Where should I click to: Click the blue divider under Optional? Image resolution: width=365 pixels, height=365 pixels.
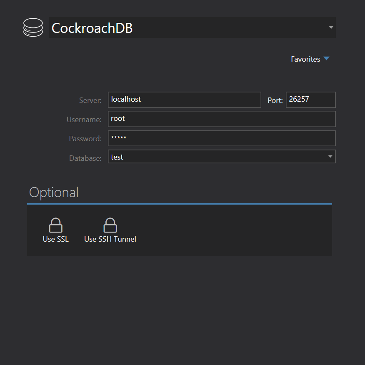179,204
